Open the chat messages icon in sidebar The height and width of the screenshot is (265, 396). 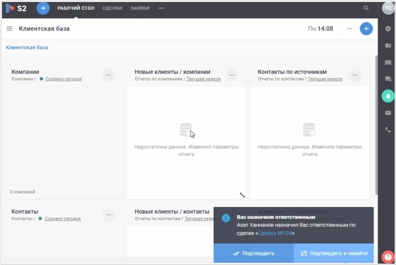[388, 79]
